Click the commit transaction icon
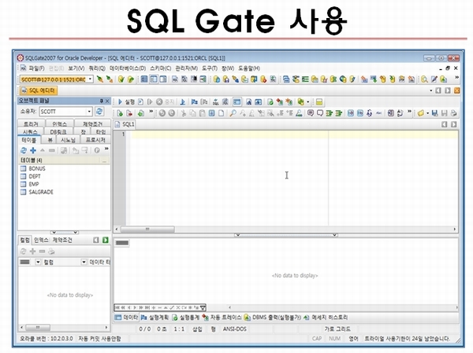The height and width of the screenshot is (353, 473). pyautogui.click(x=121, y=79)
